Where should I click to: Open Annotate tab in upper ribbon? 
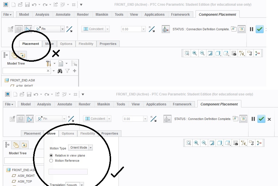[63, 15]
